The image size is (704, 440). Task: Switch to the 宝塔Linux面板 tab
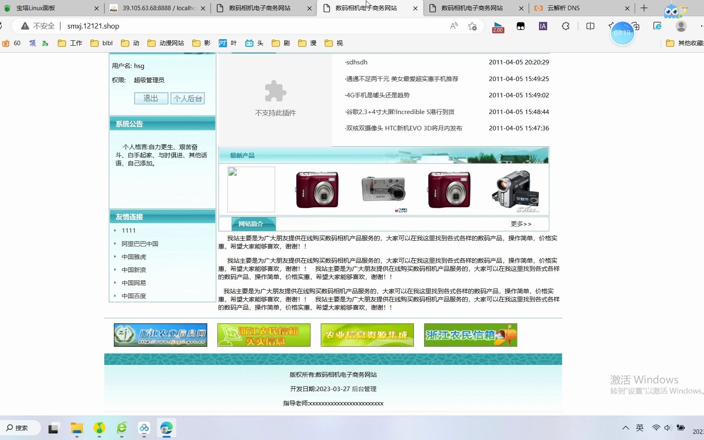coord(51,8)
